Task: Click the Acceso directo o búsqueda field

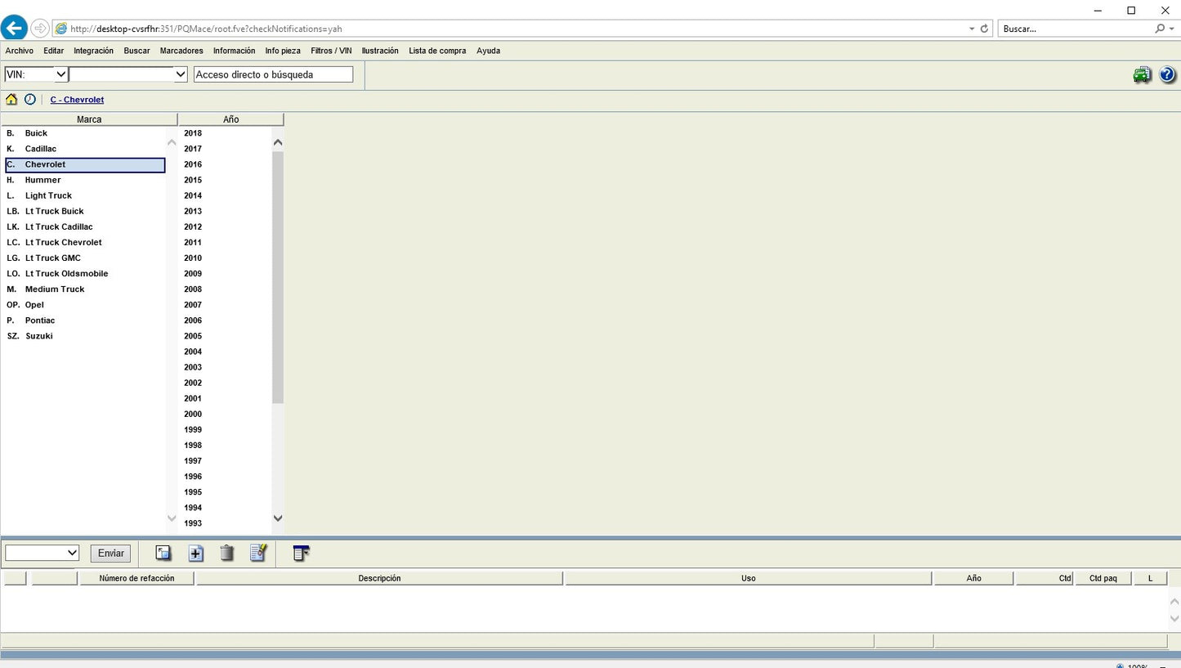Action: 273,74
